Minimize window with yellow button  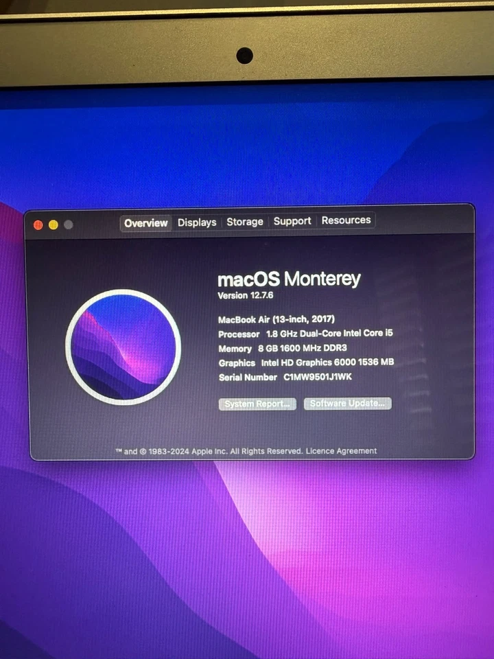coord(54,225)
